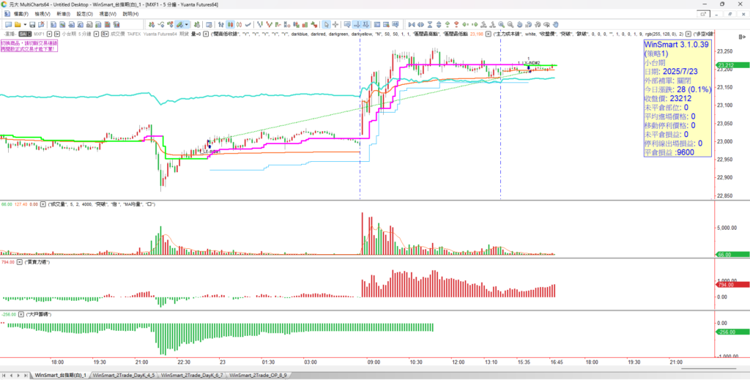Select the crosshair cursor tool
The width and height of the screenshot is (750, 380).
point(335,24)
